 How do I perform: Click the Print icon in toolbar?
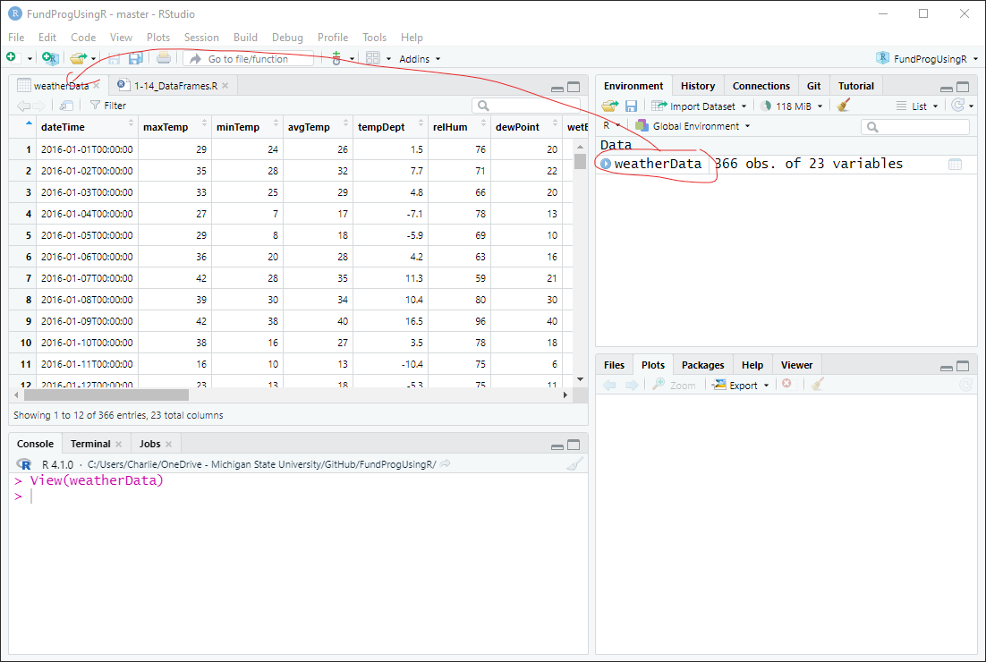click(164, 58)
